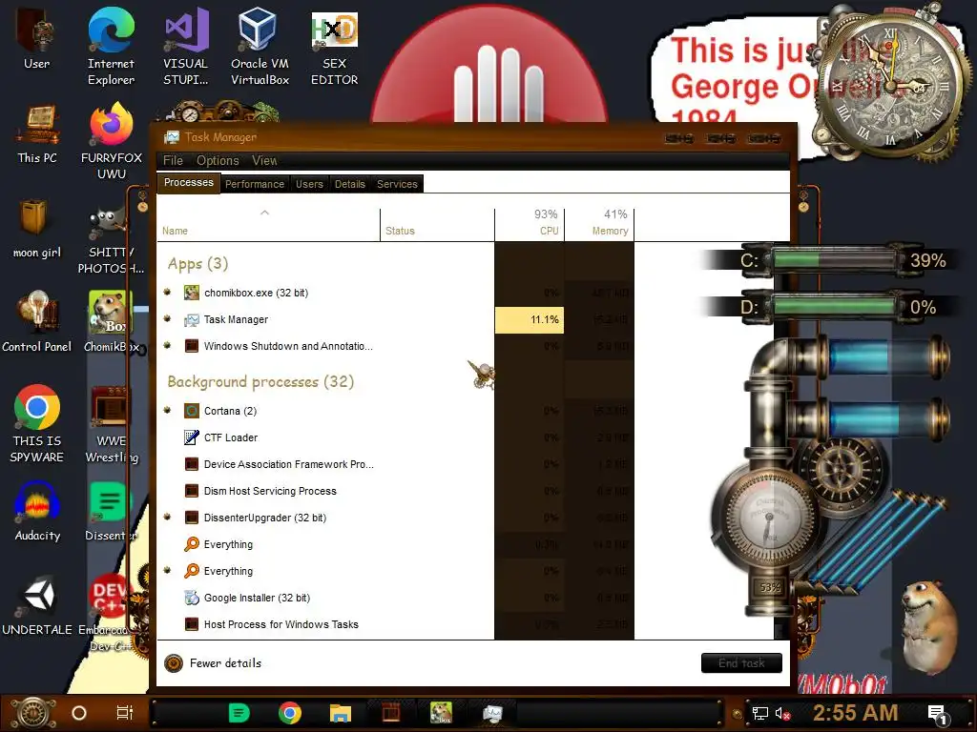The width and height of the screenshot is (977, 732).
Task: Open This PC desktop icon
Action: click(x=37, y=133)
